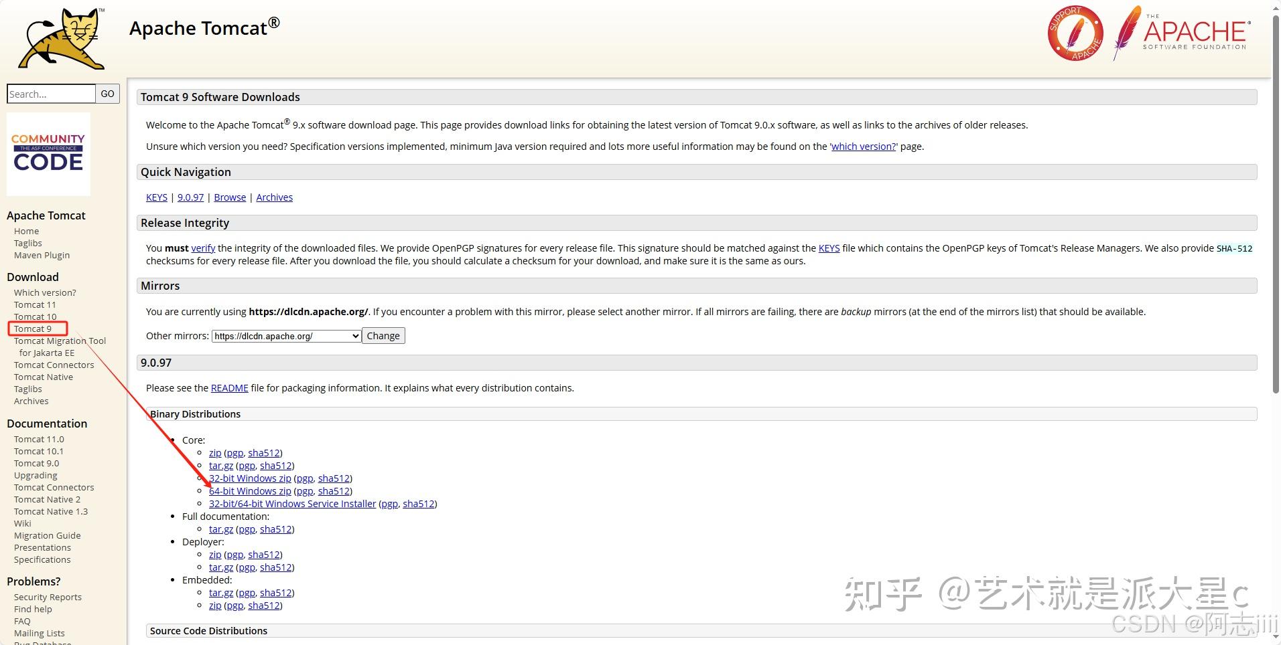Screen dimensions: 1281x645
Task: Open Migration Guide documentation link
Action: 47,535
